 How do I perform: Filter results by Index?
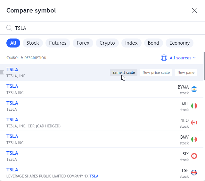point(131,43)
